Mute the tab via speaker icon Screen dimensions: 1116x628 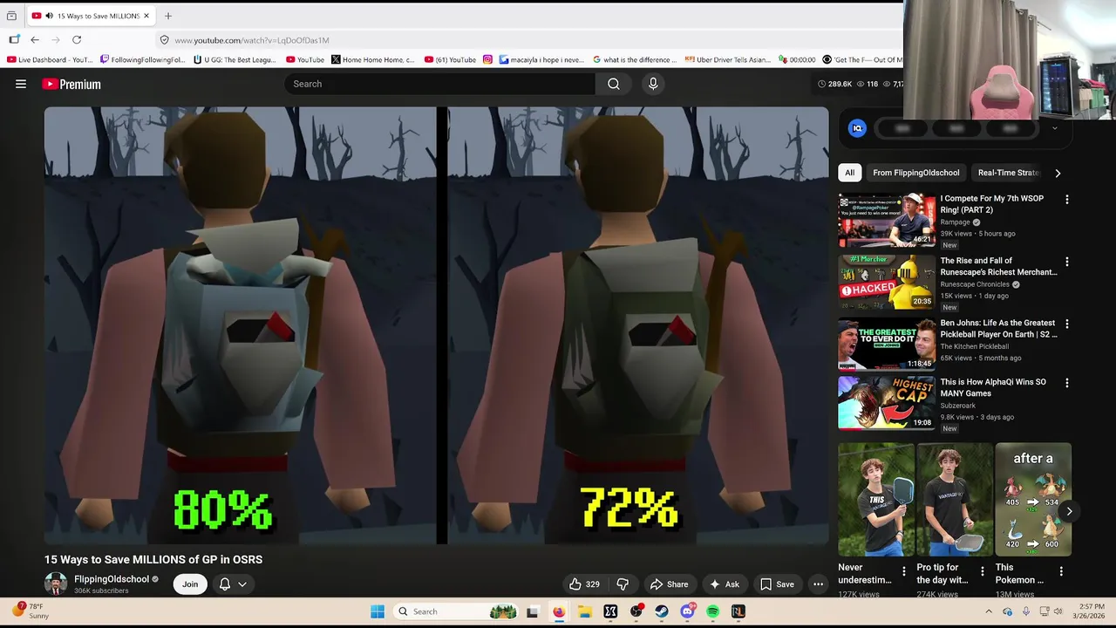pyautogui.click(x=49, y=16)
